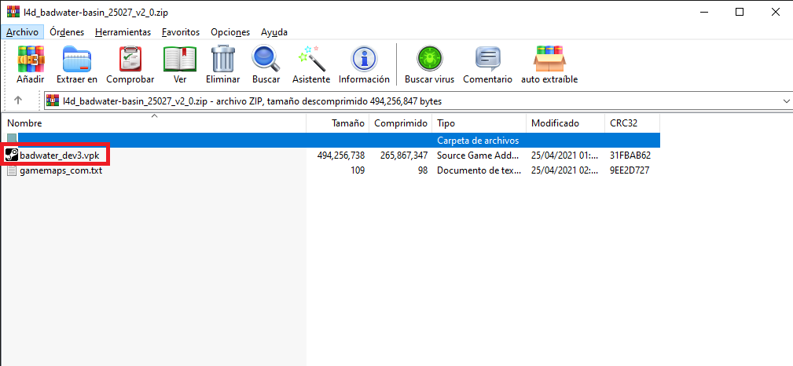Click the Buscar magnifier icon

point(266,59)
